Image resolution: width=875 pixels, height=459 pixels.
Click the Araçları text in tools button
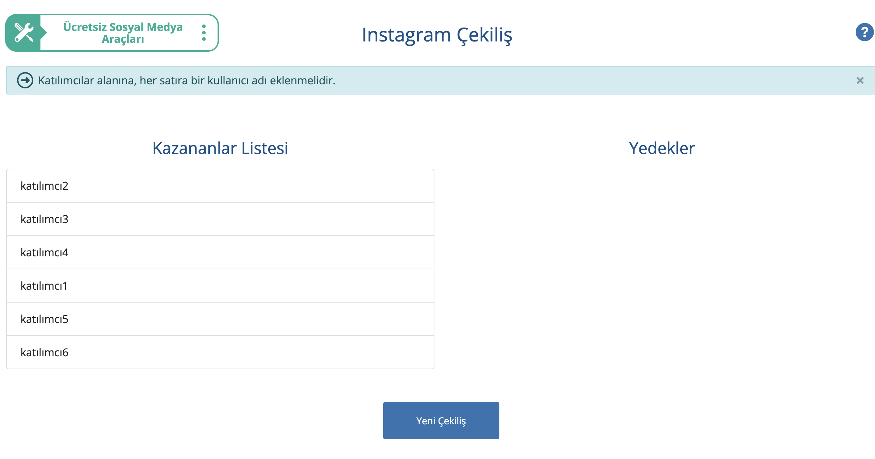(x=123, y=39)
